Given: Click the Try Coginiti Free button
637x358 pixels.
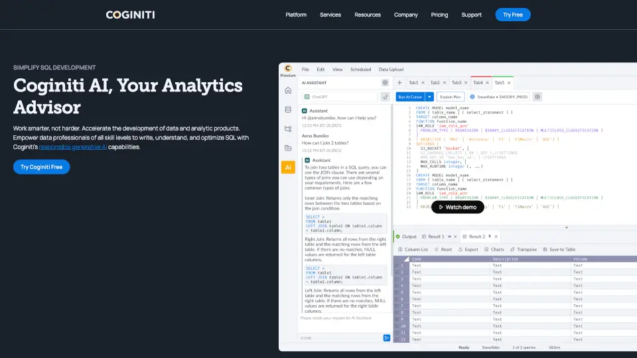Looking at the screenshot, I should [x=41, y=167].
